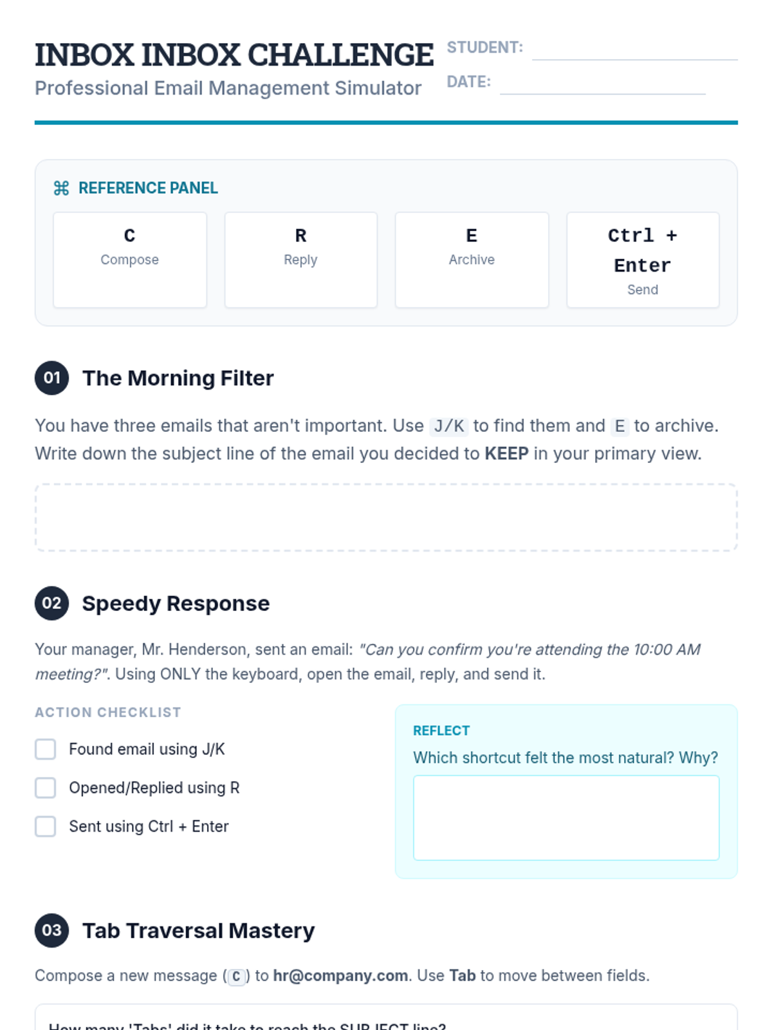Screen dimensions: 772x1030
Task: Select the Ctrl + Enter Send card
Action: 642,259
